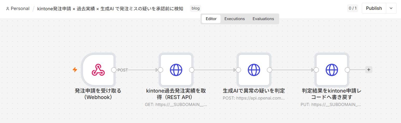
Task: Open the Webhook node with the pink icon
Action: [x=98, y=70]
